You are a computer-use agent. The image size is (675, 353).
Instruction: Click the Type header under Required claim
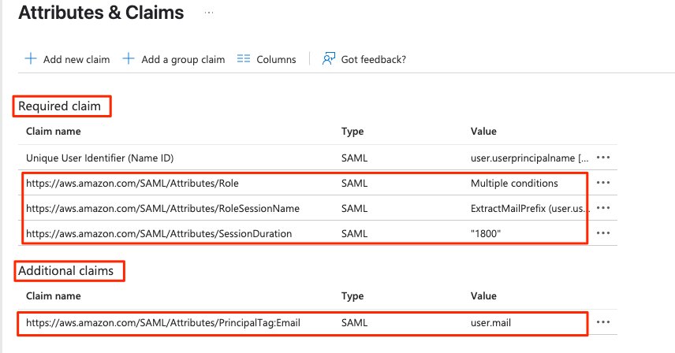[352, 132]
